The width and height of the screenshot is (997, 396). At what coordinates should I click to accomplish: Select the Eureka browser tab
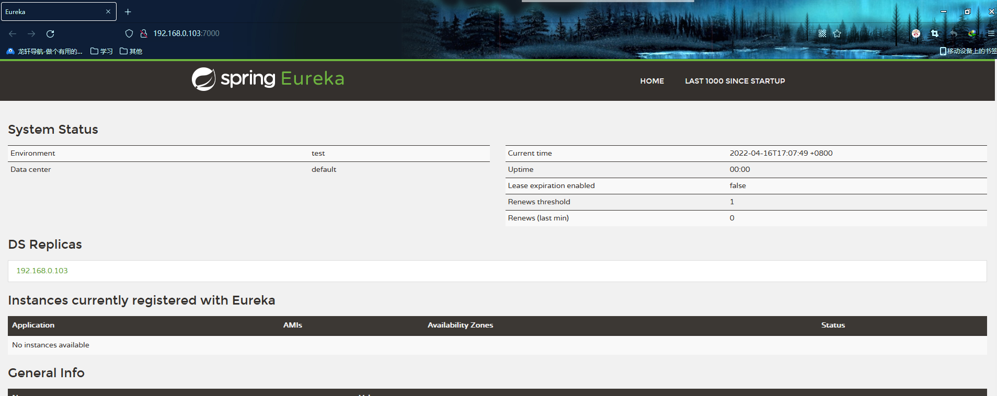click(x=59, y=11)
